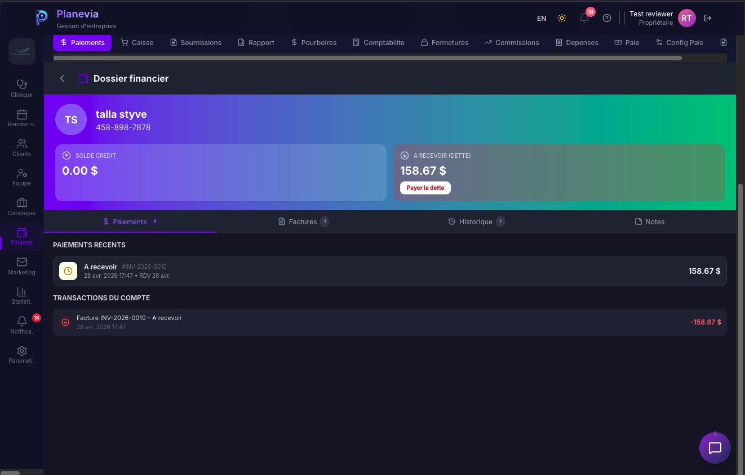The width and height of the screenshot is (745, 475).
Task: Click the logout icon
Action: [708, 18]
